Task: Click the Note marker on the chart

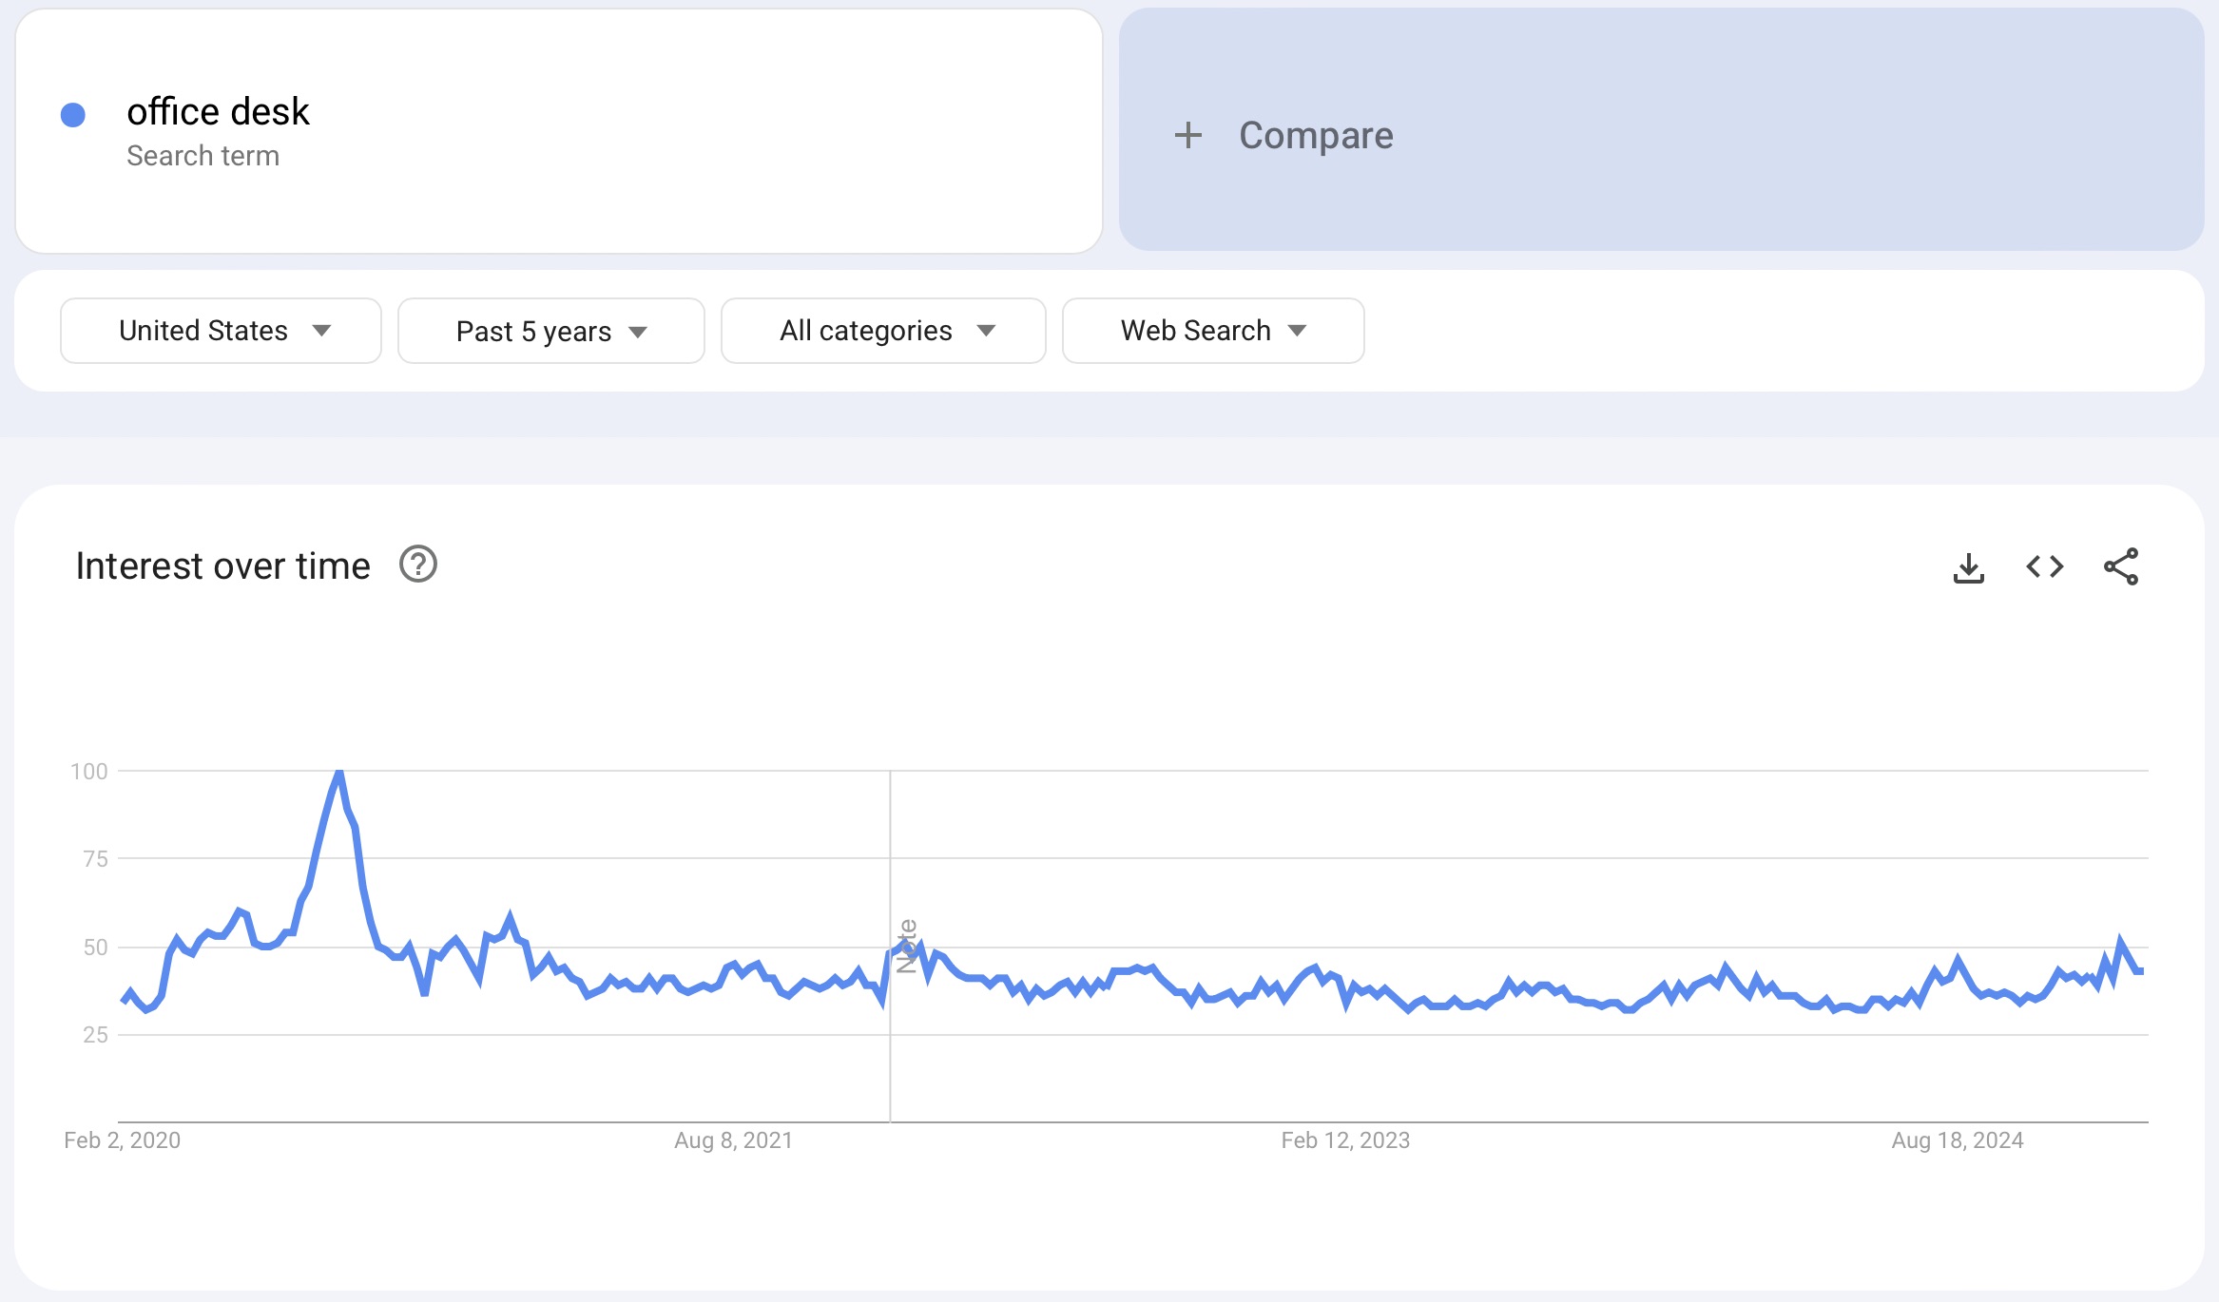Action: [x=906, y=946]
